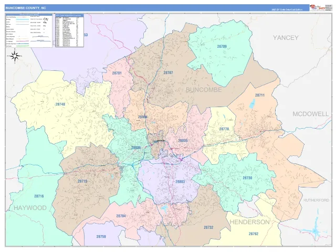The image size is (336, 252).
Task: Select ZIP code 28806 label
Action: click(x=136, y=148)
